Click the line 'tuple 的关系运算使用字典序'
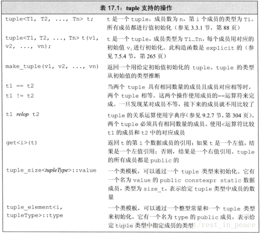260x233 pixels. tap(181, 115)
